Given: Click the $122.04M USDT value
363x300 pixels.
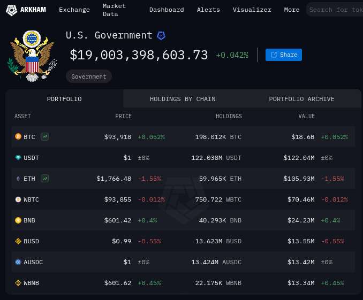Looking at the screenshot, I should tap(299, 158).
